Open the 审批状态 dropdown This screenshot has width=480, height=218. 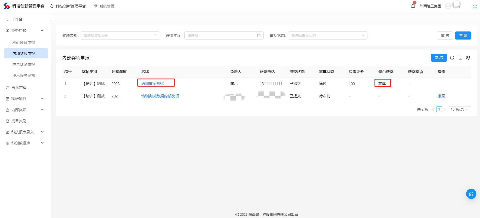pos(327,35)
